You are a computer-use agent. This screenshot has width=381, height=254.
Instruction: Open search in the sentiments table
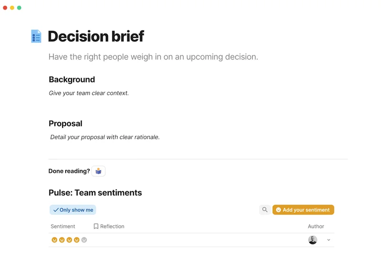[265, 210]
